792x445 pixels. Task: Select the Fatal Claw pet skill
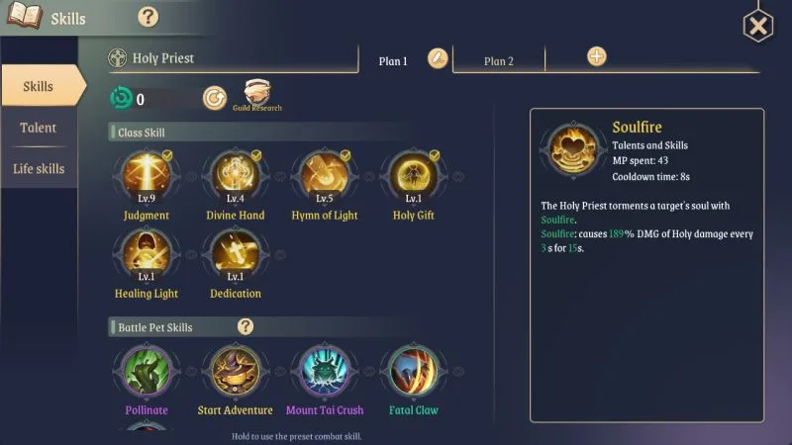413,372
